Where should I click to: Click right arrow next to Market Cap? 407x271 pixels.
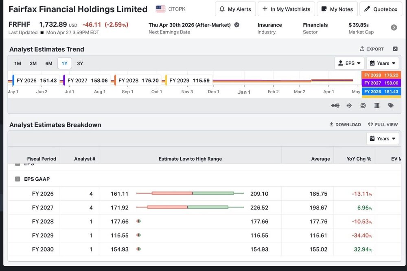click(394, 28)
